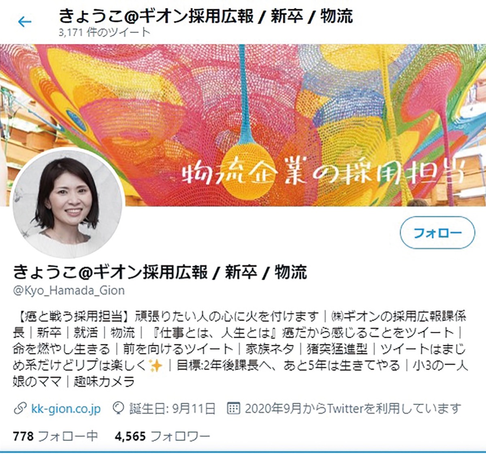The height and width of the screenshot is (454, 486).
Task: Click the sparkle emoji in bio
Action: 156,365
